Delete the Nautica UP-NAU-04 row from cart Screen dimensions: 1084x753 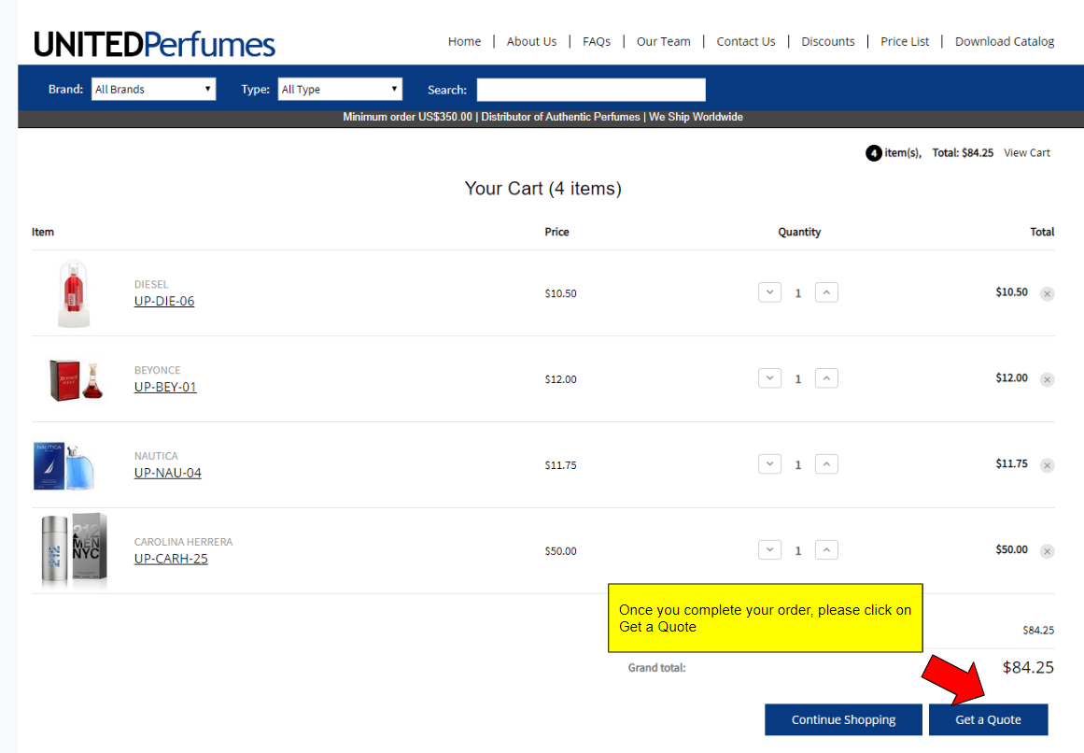[1047, 465]
